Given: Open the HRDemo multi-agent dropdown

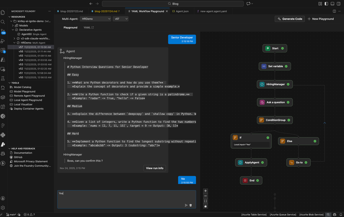Looking at the screenshot, I should tap(96, 19).
